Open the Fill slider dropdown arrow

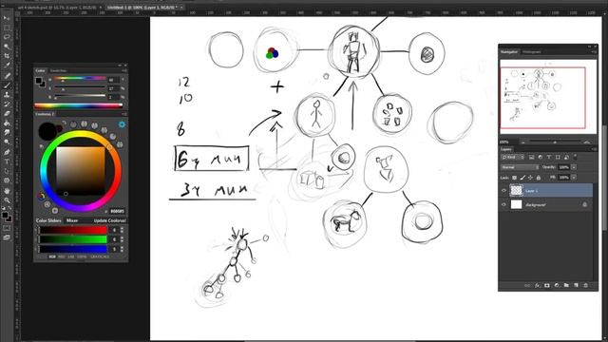574,178
